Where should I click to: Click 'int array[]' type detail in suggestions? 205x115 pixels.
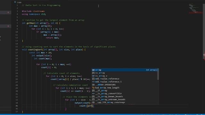click(152, 70)
